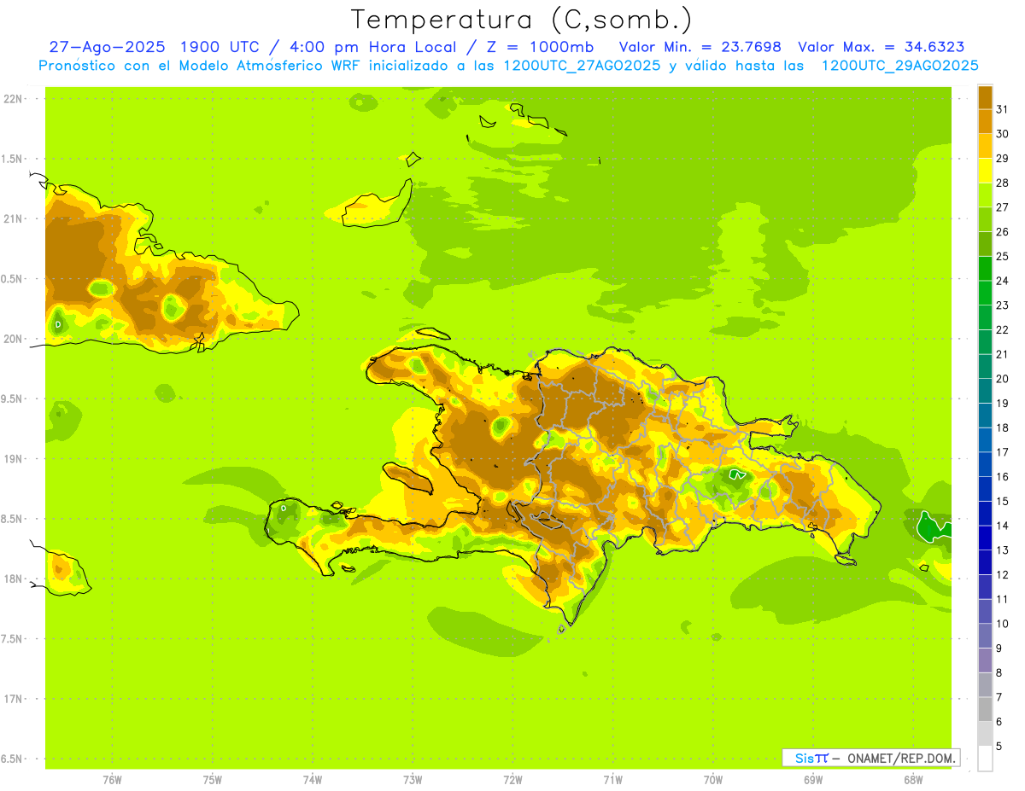Select the longitude label "75W"
This screenshot has width=1025, height=791.
213,780
